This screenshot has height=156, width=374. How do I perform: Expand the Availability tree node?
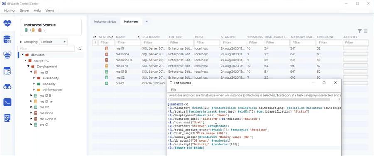(x=34, y=78)
